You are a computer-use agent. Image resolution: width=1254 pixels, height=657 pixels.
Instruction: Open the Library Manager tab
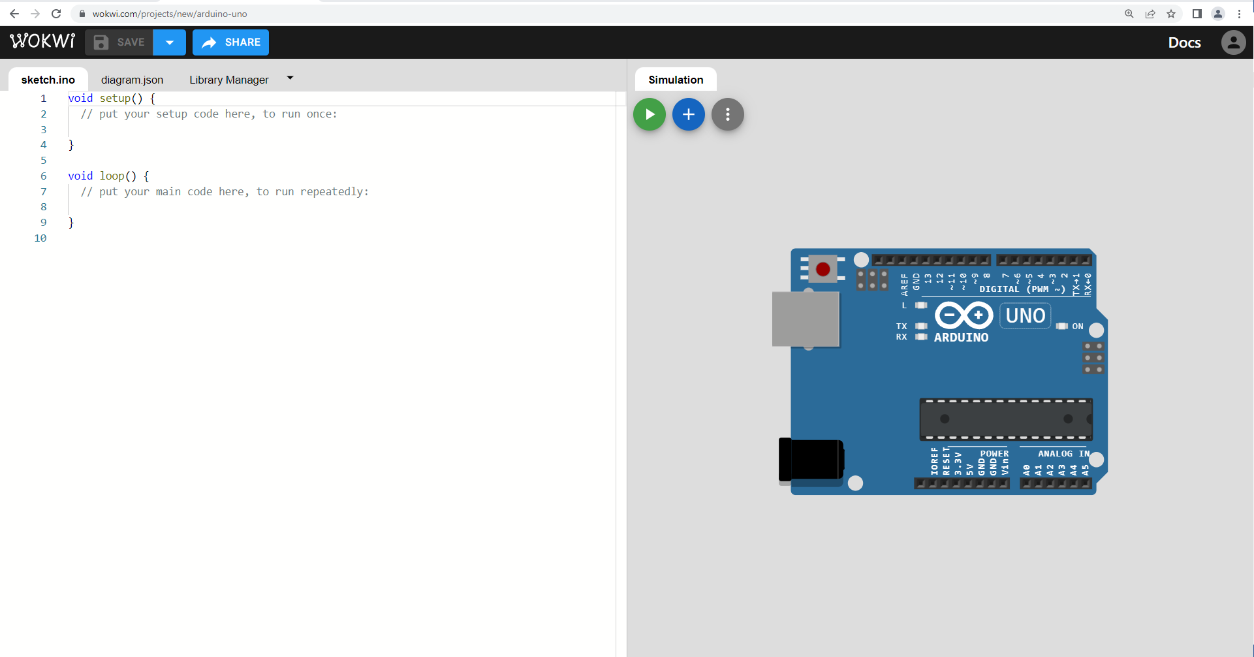229,80
